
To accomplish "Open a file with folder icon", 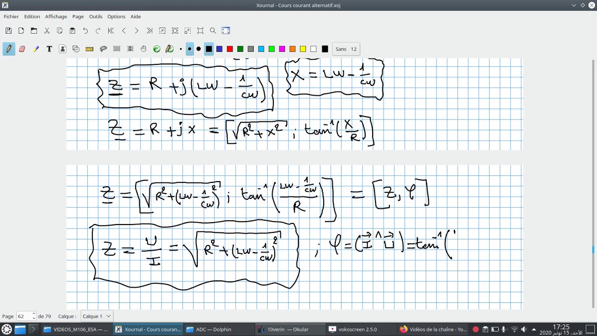I will (34, 31).
